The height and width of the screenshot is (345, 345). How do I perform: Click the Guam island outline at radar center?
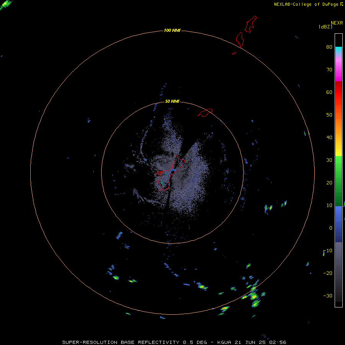pyautogui.click(x=171, y=173)
